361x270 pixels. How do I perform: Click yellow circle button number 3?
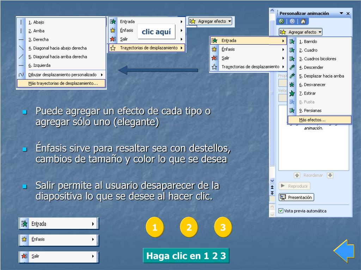pyautogui.click(x=223, y=227)
